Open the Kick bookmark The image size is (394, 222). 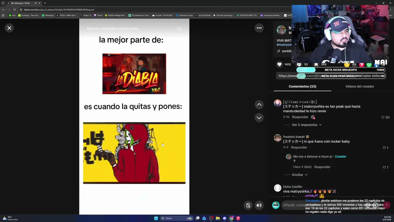12,15
